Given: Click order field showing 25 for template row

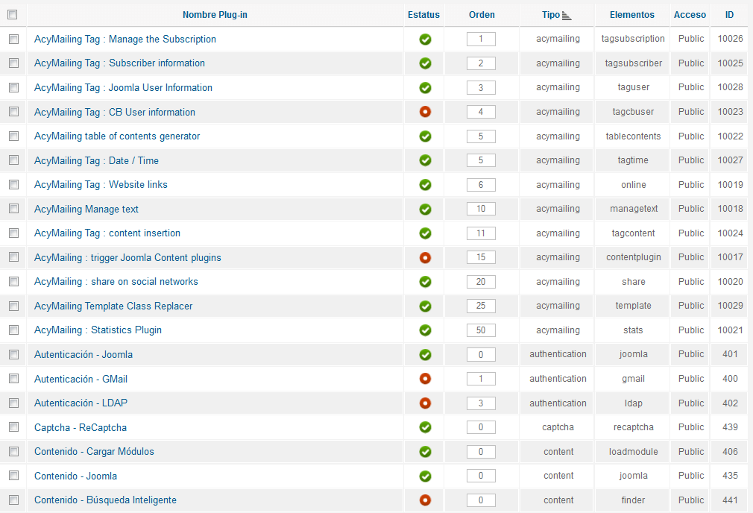Looking at the screenshot, I should coord(481,306).
